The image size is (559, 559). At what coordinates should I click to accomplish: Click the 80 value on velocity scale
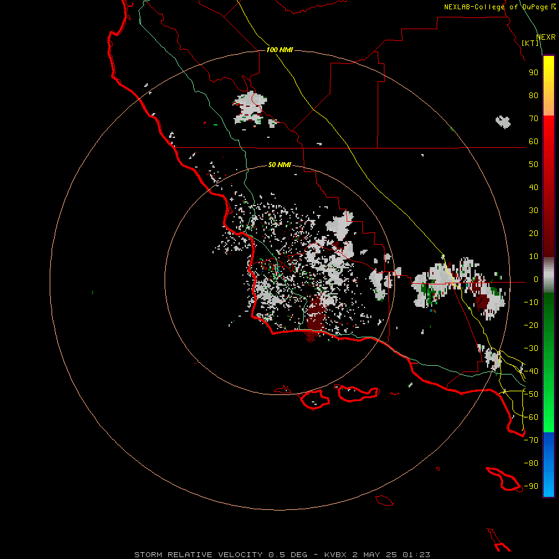[534, 96]
